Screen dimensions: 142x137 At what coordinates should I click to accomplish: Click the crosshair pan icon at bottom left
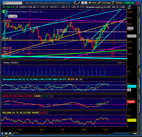(2, 133)
